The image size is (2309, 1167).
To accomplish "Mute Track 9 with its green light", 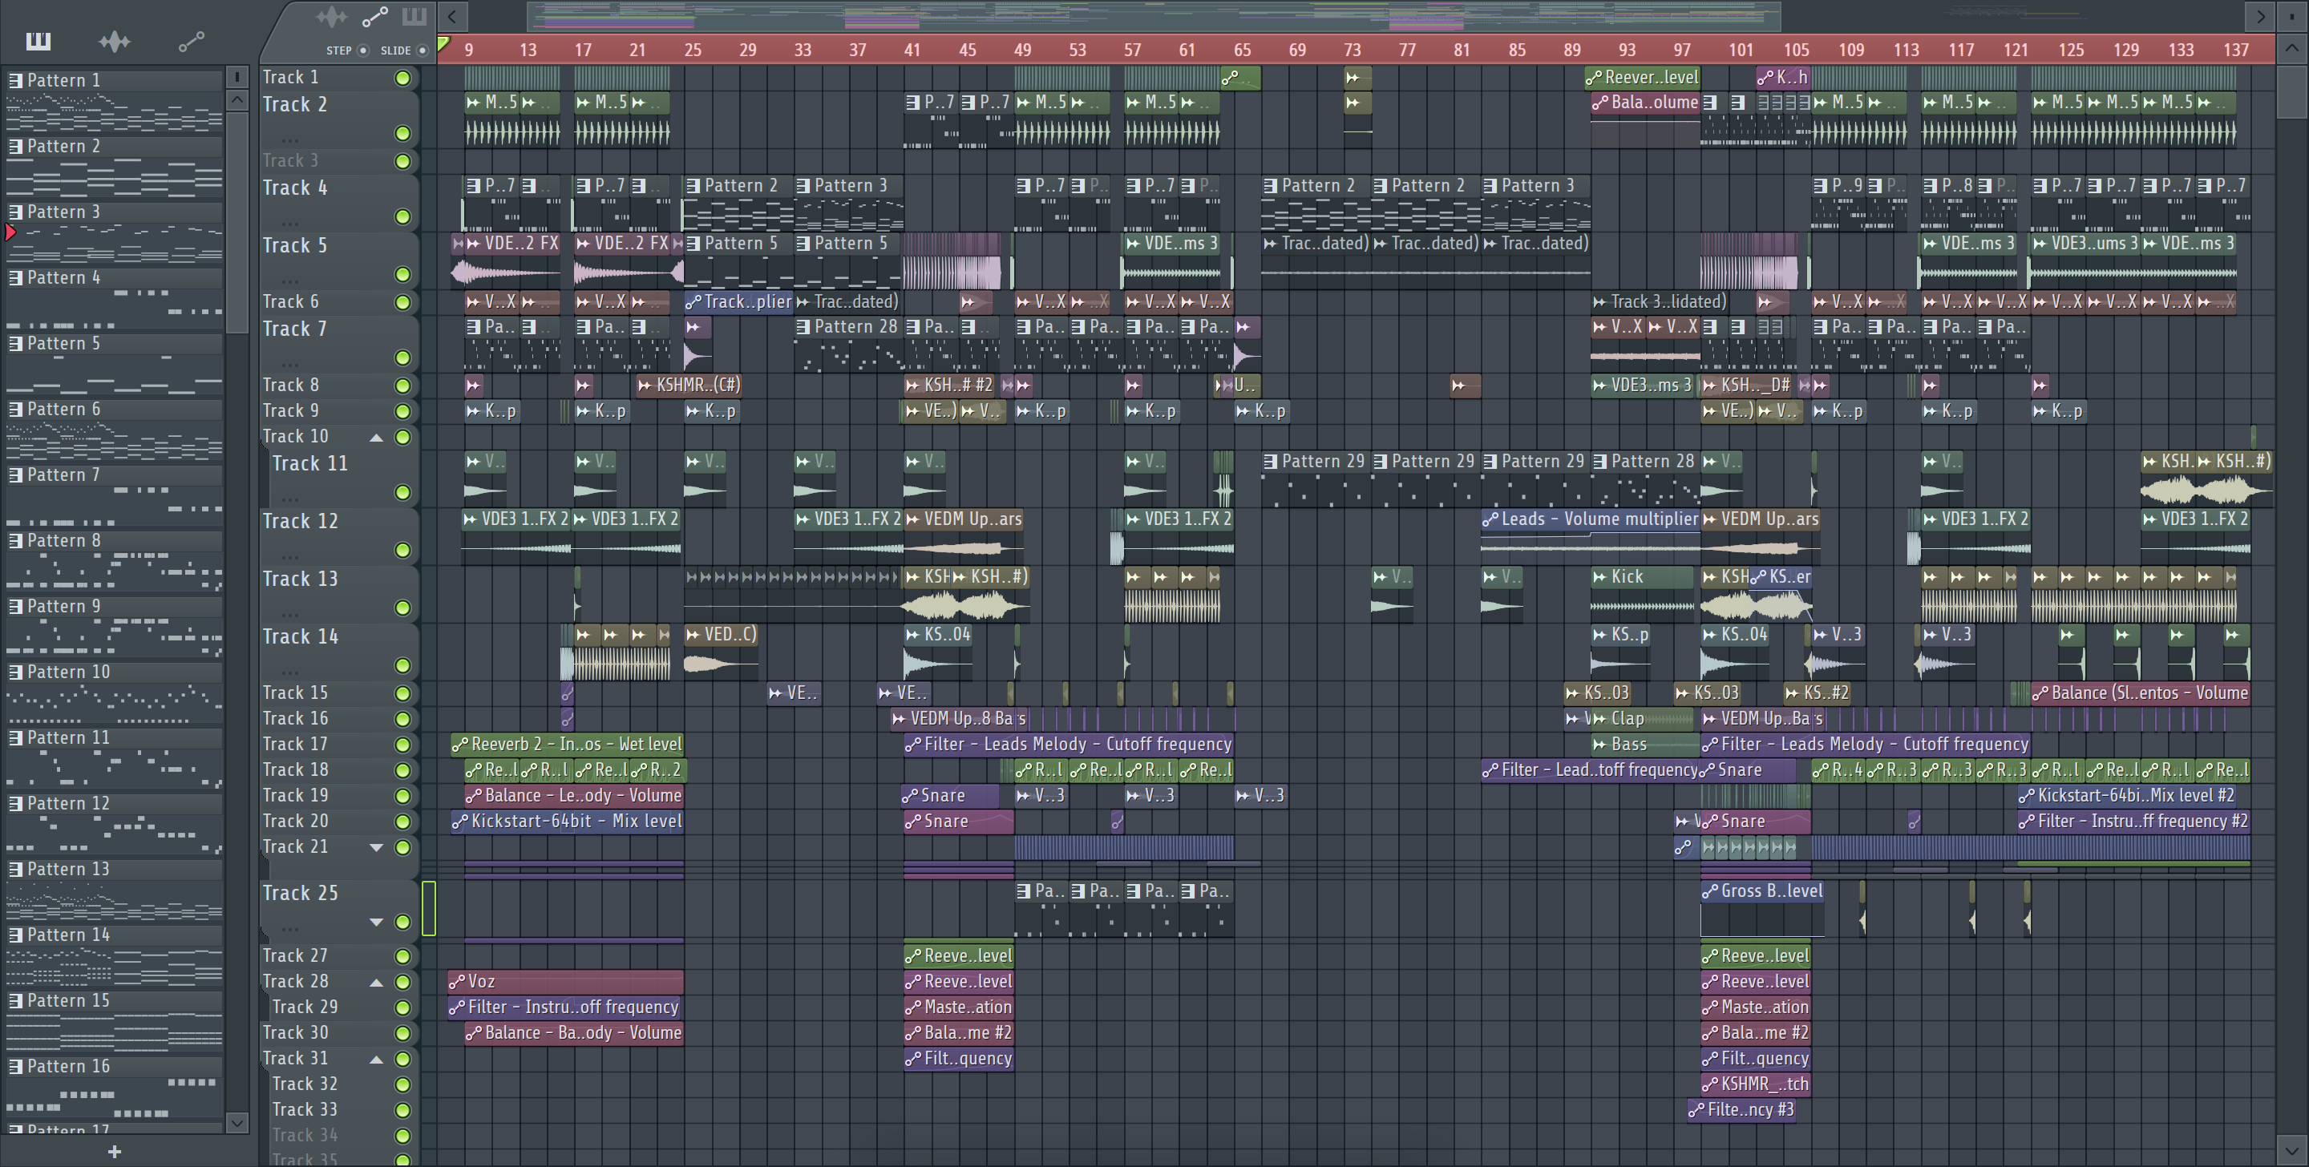I will [x=402, y=411].
